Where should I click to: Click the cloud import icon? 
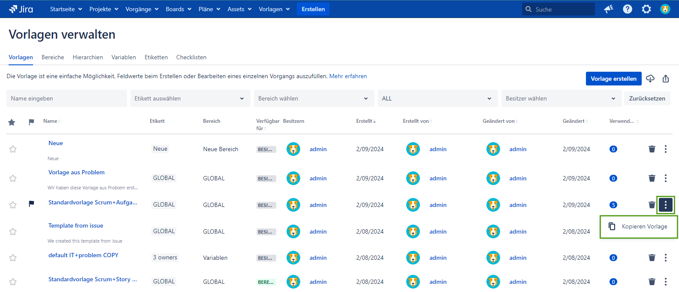[650, 79]
